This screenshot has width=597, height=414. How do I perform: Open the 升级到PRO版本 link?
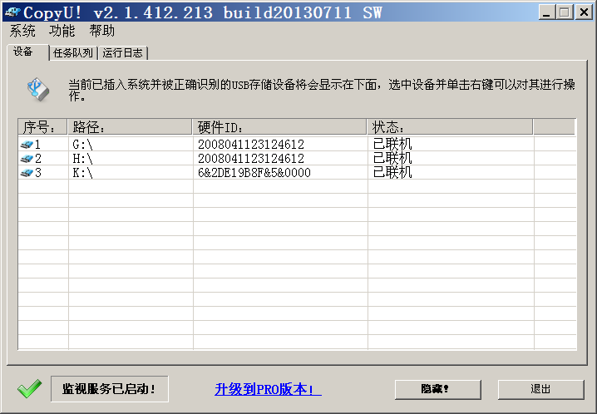tap(268, 389)
